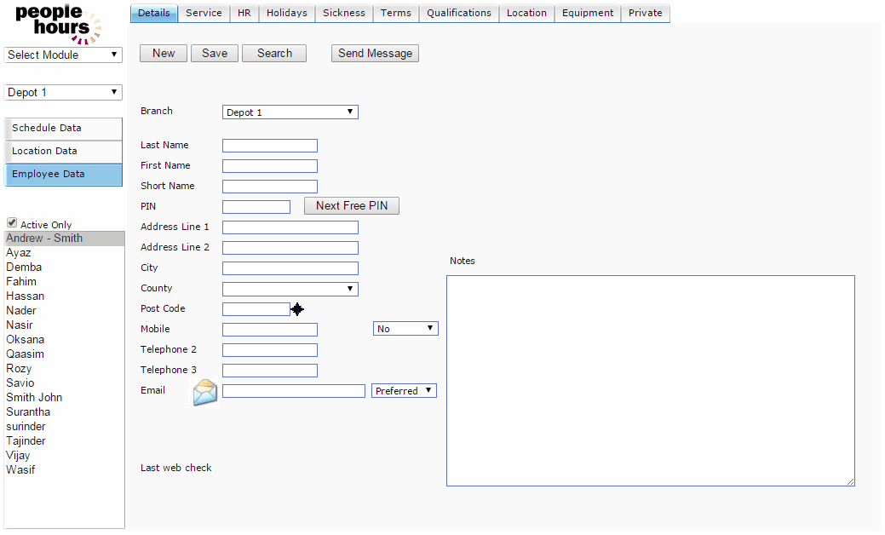This screenshot has width=885, height=535.
Task: Open Location Data in the sidebar
Action: tap(64, 152)
